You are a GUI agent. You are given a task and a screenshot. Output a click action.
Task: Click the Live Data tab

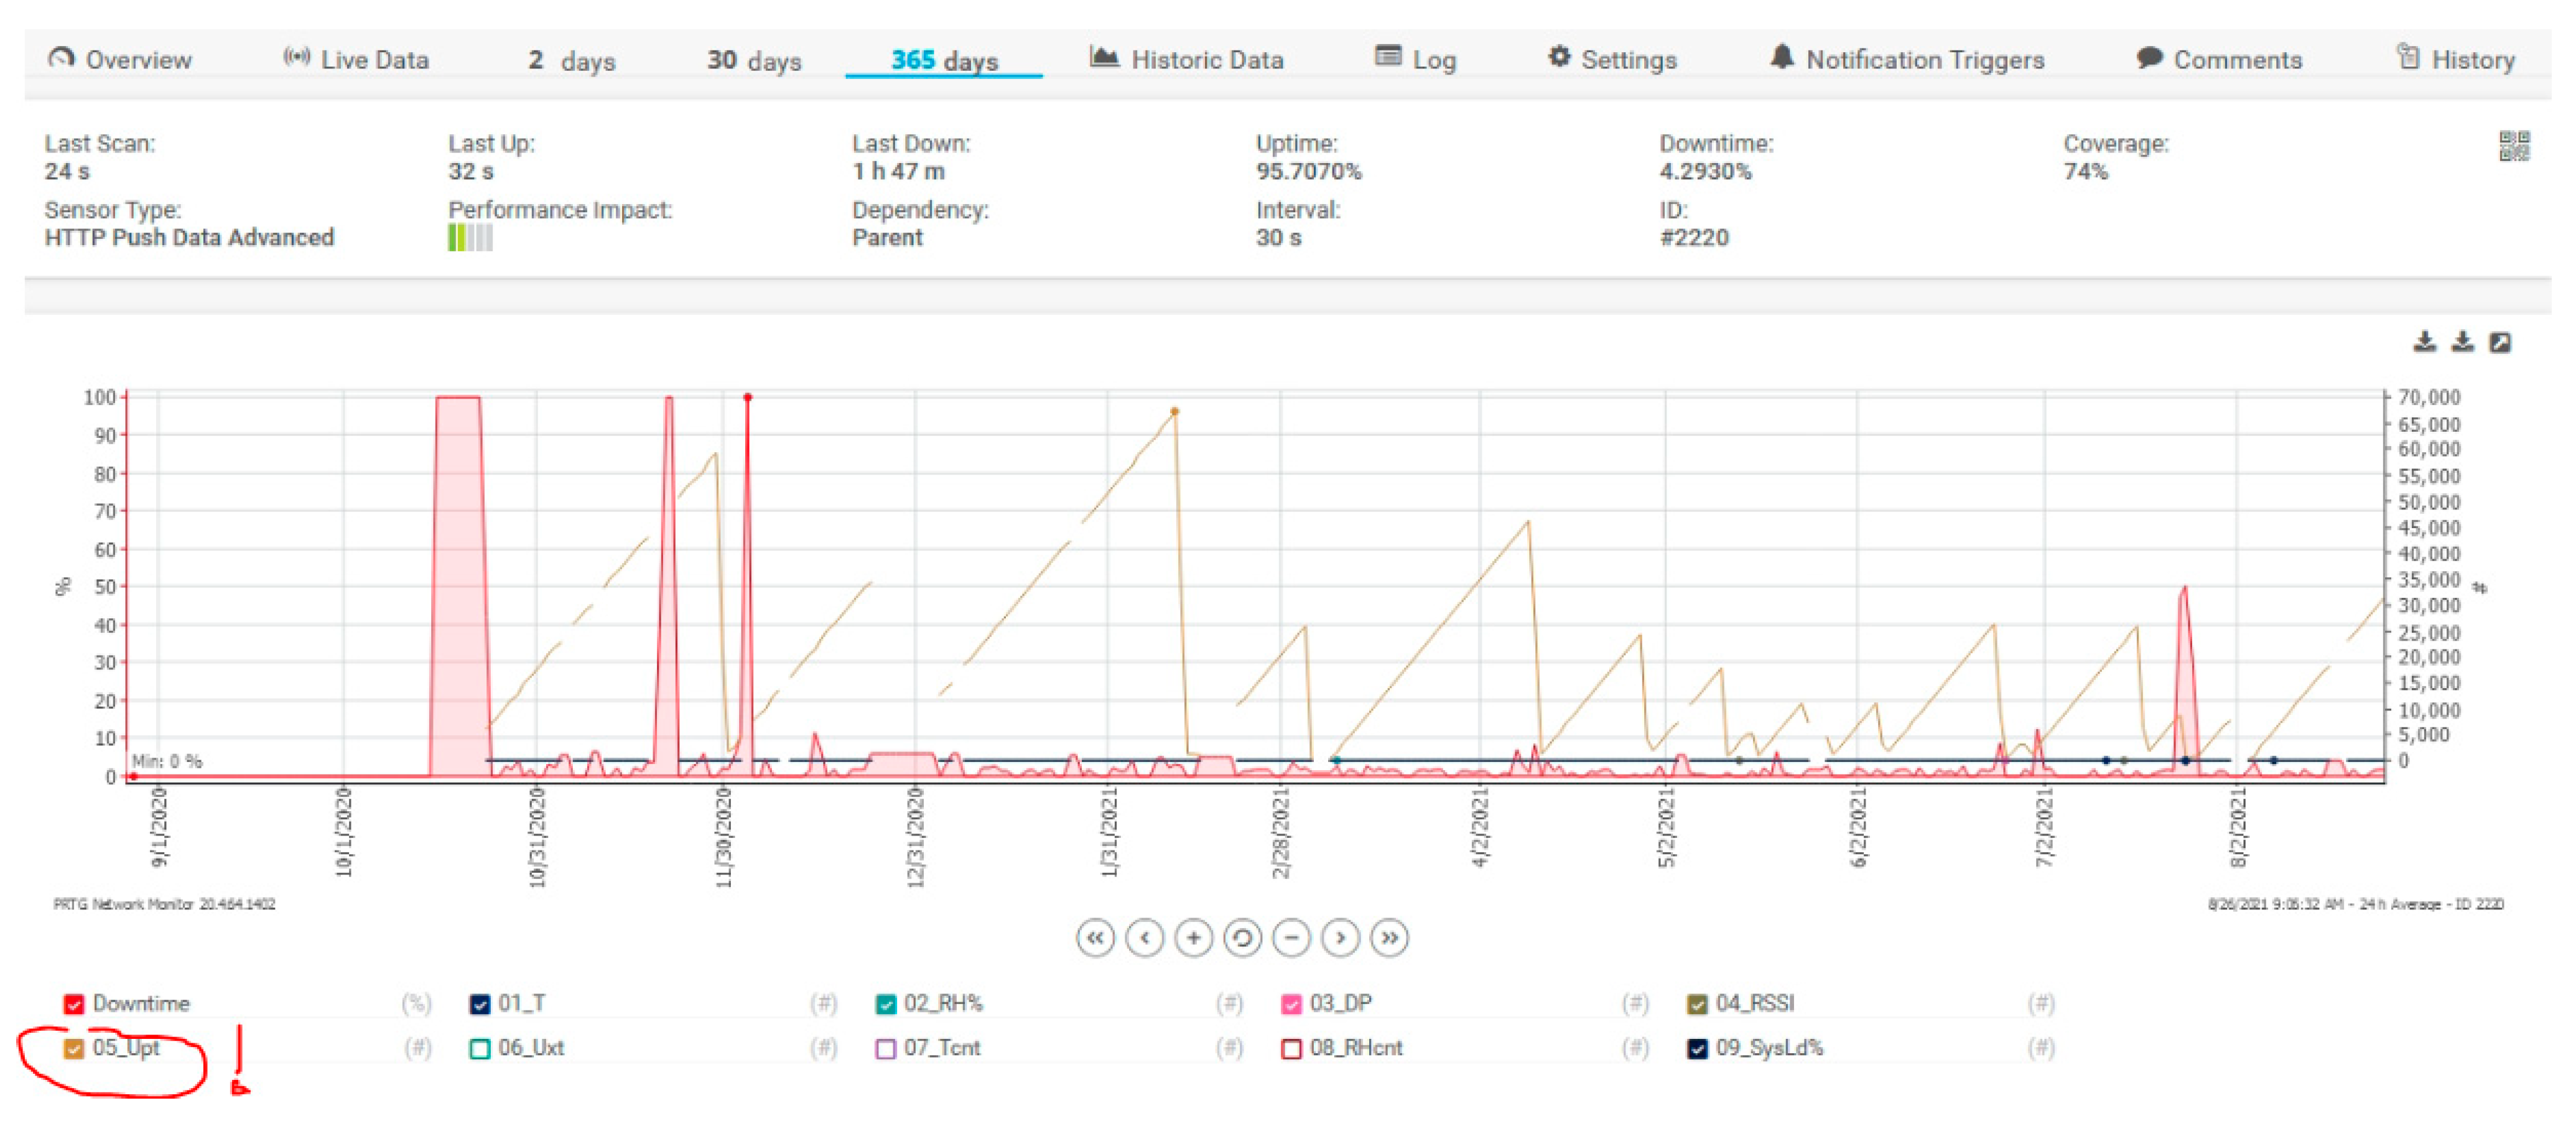tap(357, 60)
